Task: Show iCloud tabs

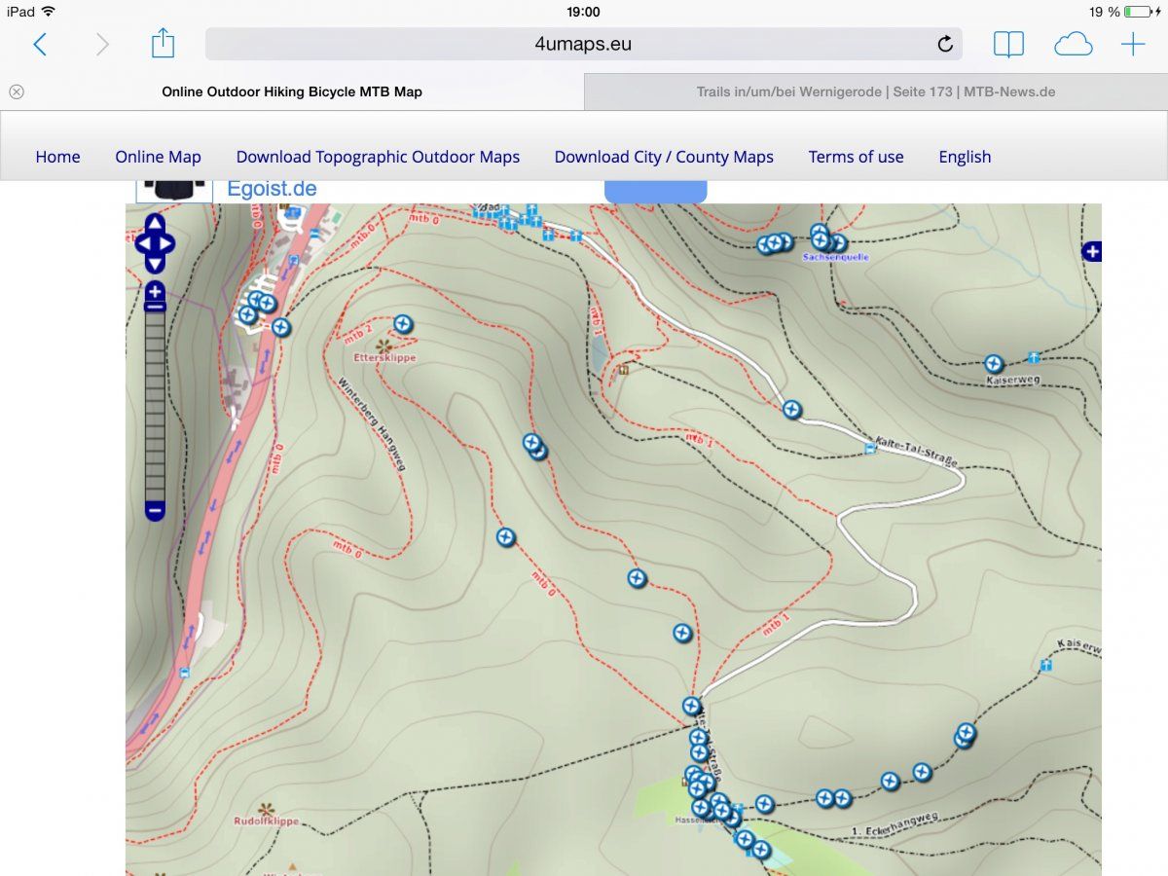Action: point(1073,44)
